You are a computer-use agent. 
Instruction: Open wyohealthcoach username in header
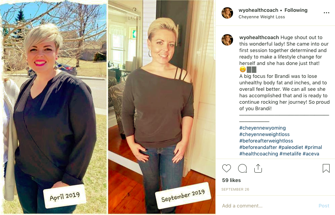click(x=258, y=10)
